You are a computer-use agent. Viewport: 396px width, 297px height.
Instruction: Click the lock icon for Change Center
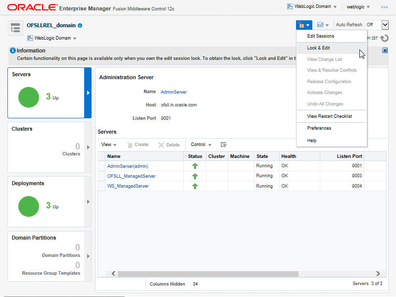click(x=304, y=25)
